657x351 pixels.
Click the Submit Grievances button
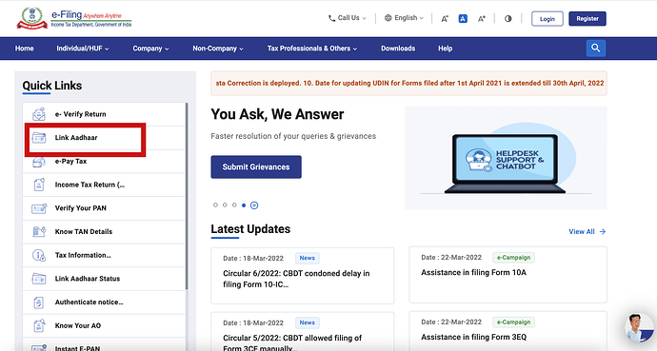coord(256,166)
